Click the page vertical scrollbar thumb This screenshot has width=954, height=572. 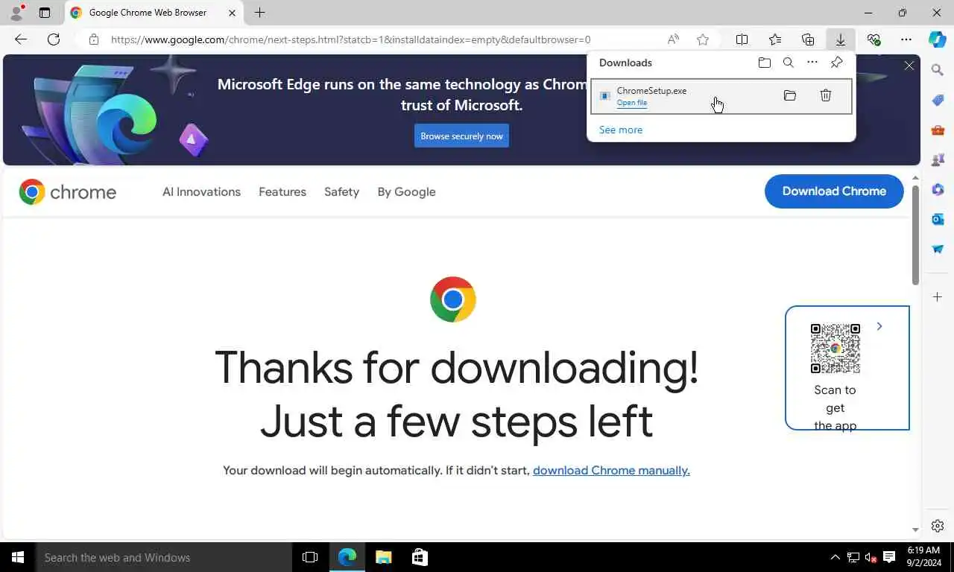(916, 235)
